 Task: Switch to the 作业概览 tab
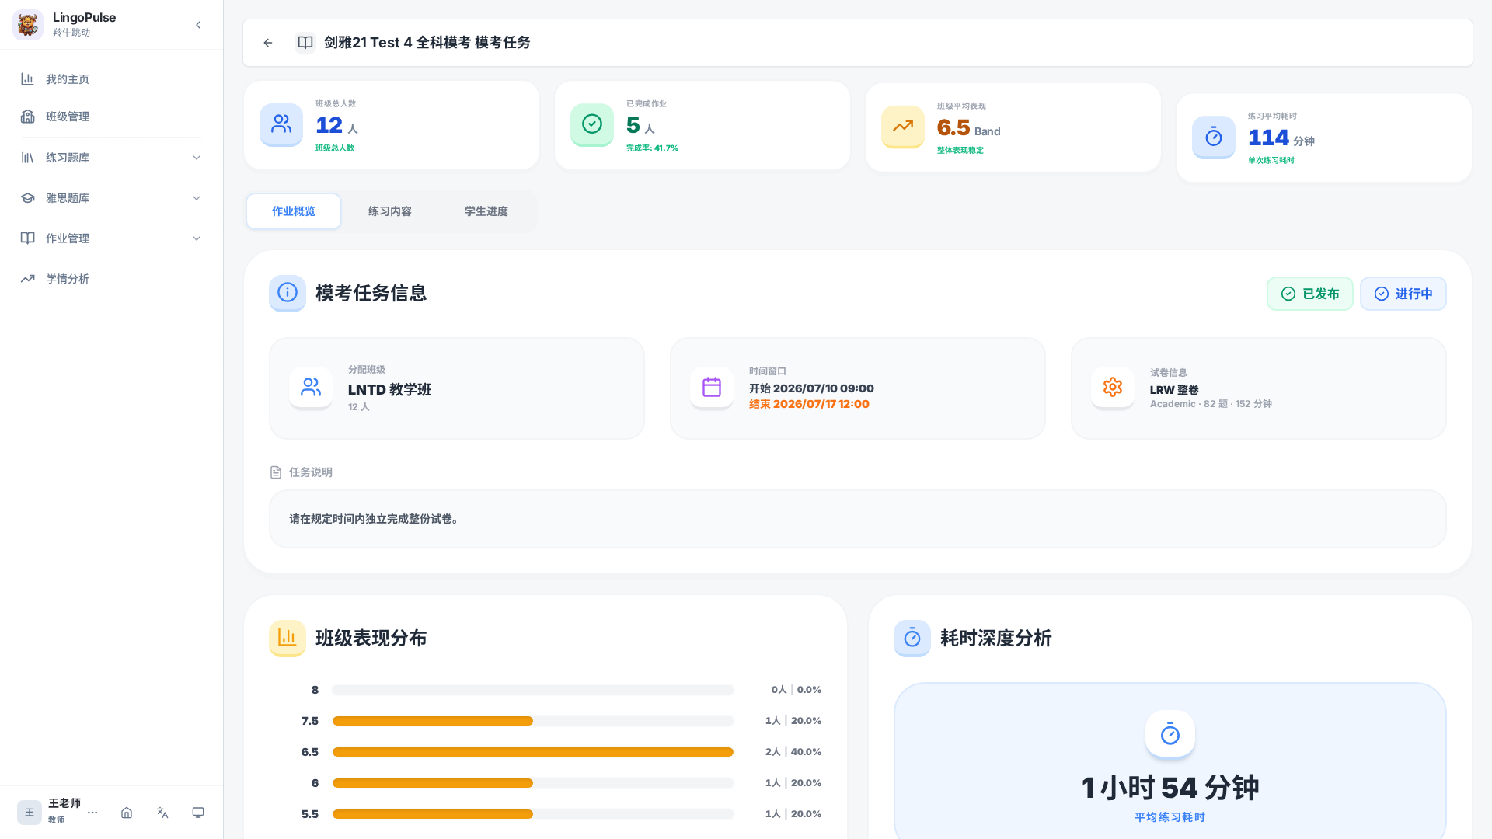pos(294,211)
